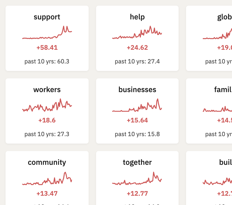Open the together sparkline chart
Image resolution: width=232 pixels, height=205 pixels.
[x=137, y=179]
